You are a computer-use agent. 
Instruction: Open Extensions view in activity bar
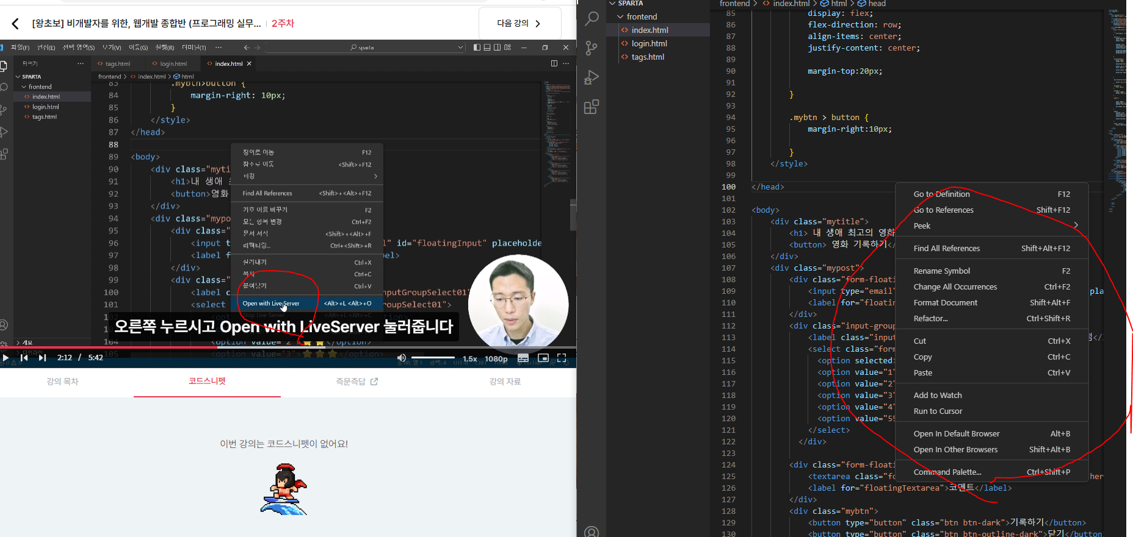(x=592, y=107)
